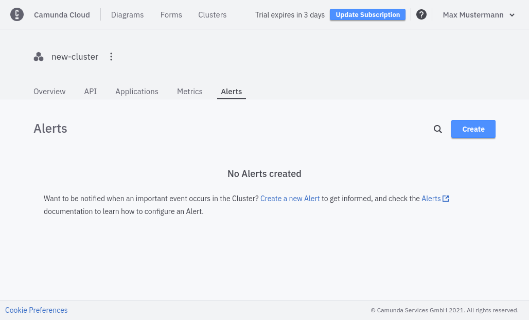
Task: Open the Metrics tab
Action: point(190,92)
